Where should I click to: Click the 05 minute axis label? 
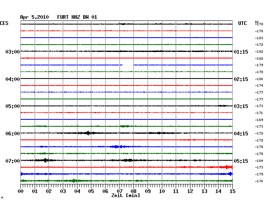(x=91, y=191)
